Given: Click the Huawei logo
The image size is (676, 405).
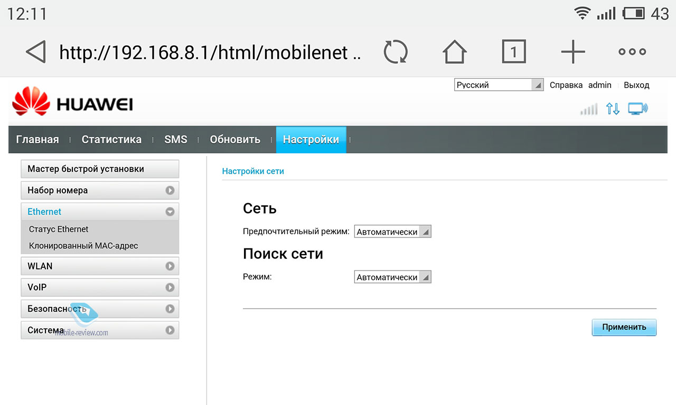Looking at the screenshot, I should 72,102.
